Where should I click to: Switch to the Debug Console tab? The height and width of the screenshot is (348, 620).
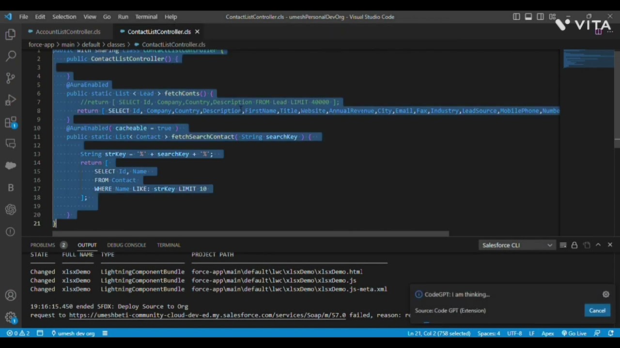coord(126,245)
